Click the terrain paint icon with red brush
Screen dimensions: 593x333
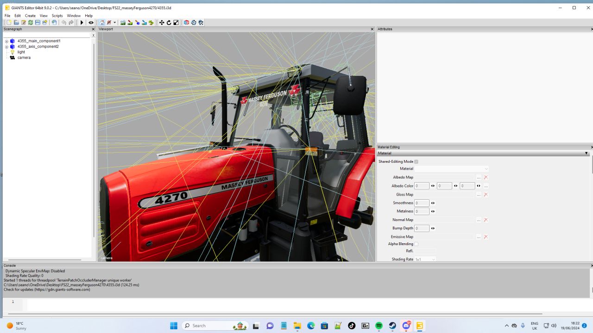coord(130,23)
